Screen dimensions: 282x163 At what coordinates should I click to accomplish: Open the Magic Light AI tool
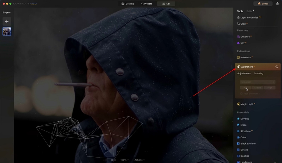pyautogui.click(x=246, y=104)
